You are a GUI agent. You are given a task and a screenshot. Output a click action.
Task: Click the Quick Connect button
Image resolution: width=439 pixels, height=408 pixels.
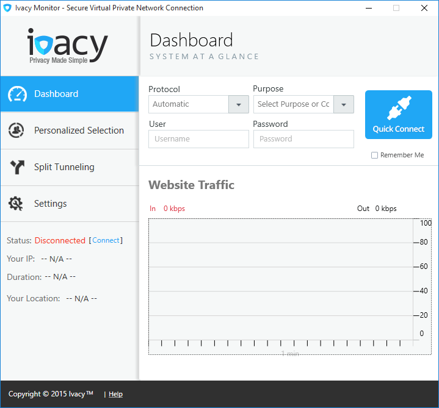click(x=399, y=115)
